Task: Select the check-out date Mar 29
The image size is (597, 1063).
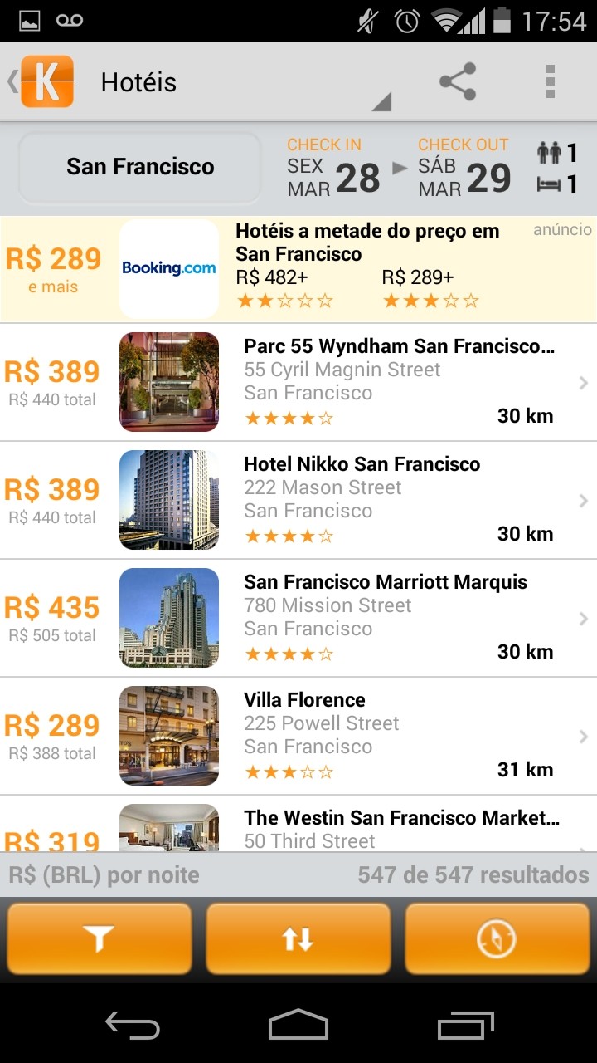Action: click(x=464, y=168)
